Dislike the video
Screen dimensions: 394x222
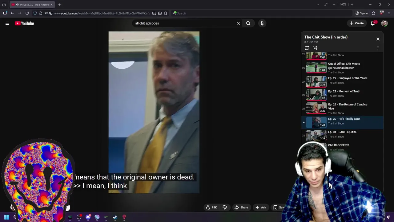(x=225, y=208)
